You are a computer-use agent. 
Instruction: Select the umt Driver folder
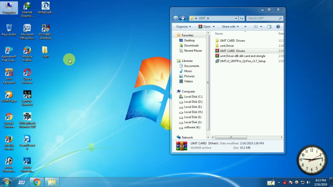click(227, 46)
